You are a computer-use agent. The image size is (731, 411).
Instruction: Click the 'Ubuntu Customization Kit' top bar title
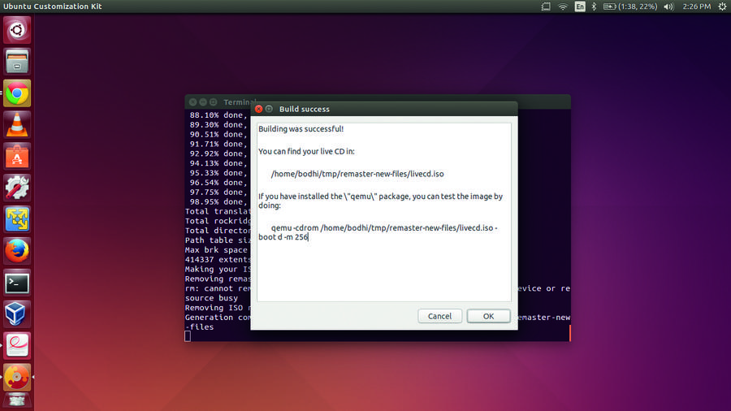pos(52,6)
